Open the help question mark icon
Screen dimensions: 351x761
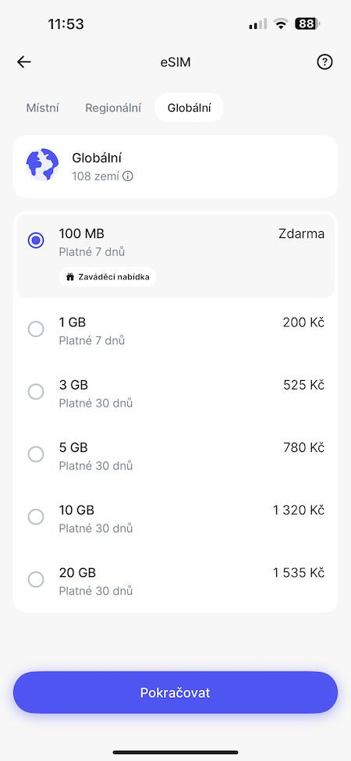coord(324,62)
